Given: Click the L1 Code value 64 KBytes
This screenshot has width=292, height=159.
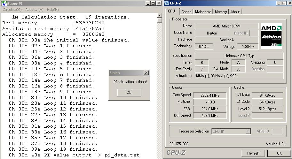Looking at the screenshot, I should 267,102.
